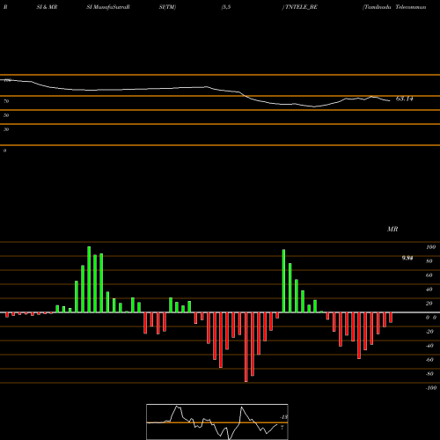
Task: Click the MR panel title label
Action: 392,229
